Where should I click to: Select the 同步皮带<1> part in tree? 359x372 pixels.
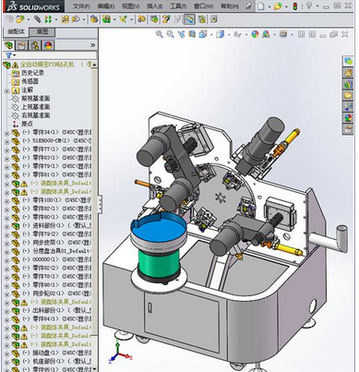click(x=48, y=242)
